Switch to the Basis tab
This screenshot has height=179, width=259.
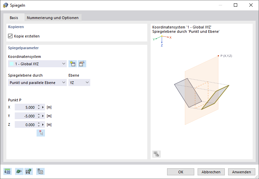(x=14, y=18)
